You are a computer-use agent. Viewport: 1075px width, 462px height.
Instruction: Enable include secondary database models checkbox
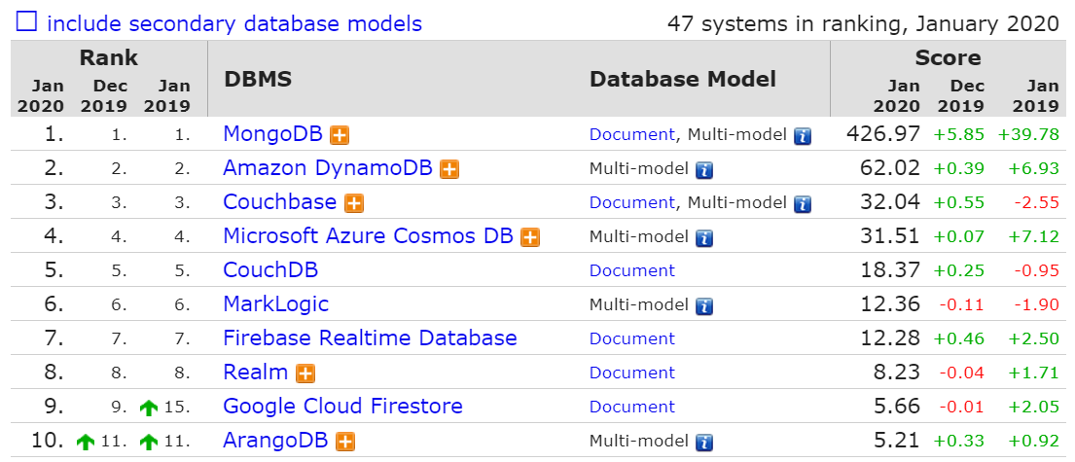pos(27,22)
